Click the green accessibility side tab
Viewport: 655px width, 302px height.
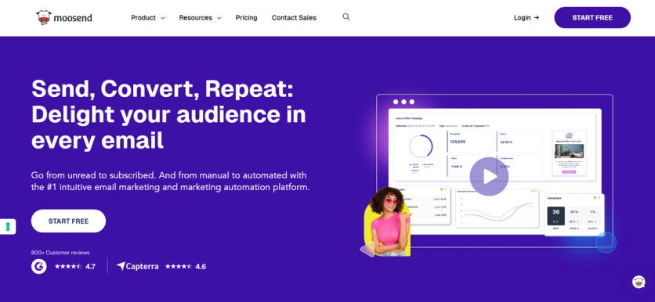tap(8, 227)
